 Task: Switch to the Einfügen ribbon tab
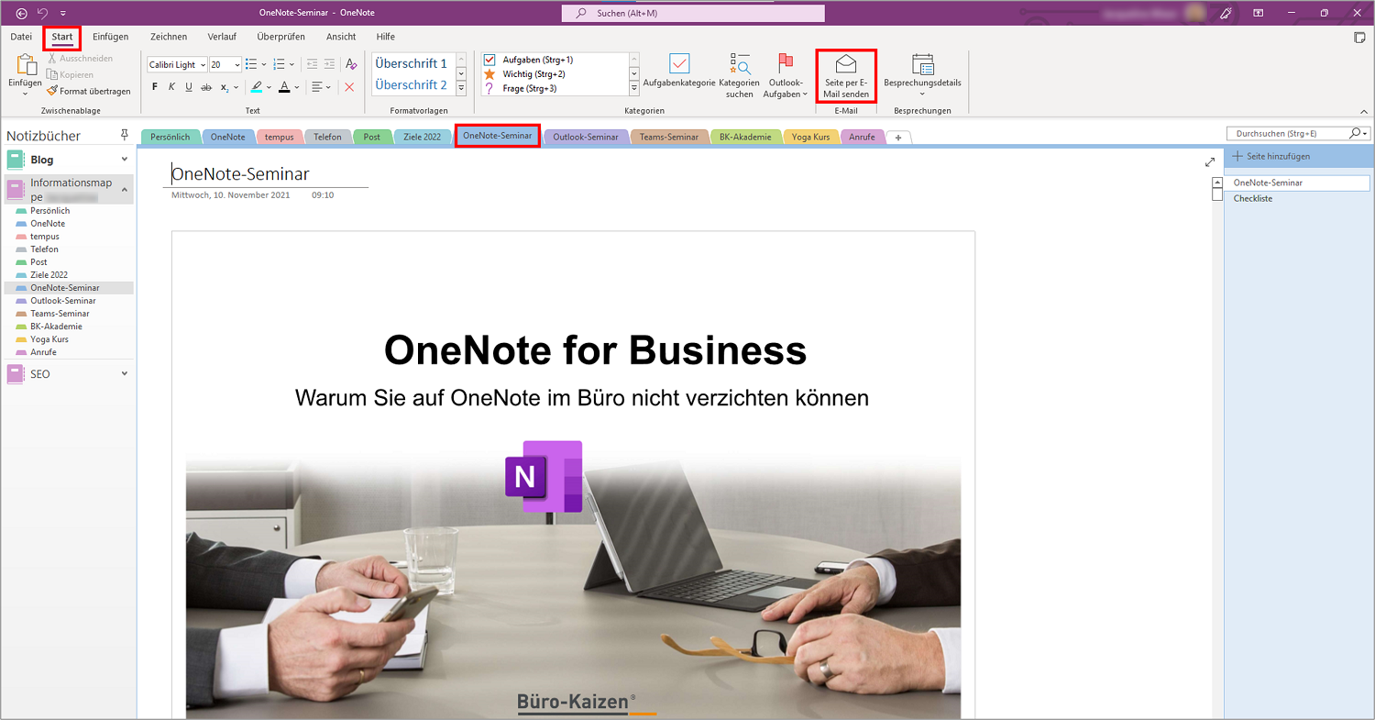click(x=110, y=37)
